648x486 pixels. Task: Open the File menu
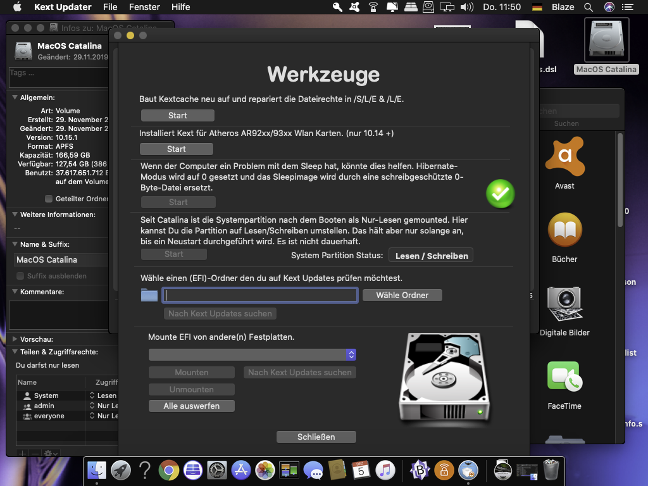pos(110,7)
